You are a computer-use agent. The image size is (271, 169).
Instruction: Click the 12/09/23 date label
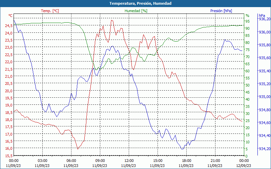(x=244, y=166)
